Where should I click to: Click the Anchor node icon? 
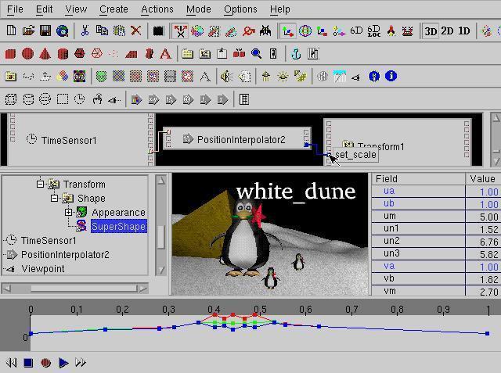[x=296, y=54]
